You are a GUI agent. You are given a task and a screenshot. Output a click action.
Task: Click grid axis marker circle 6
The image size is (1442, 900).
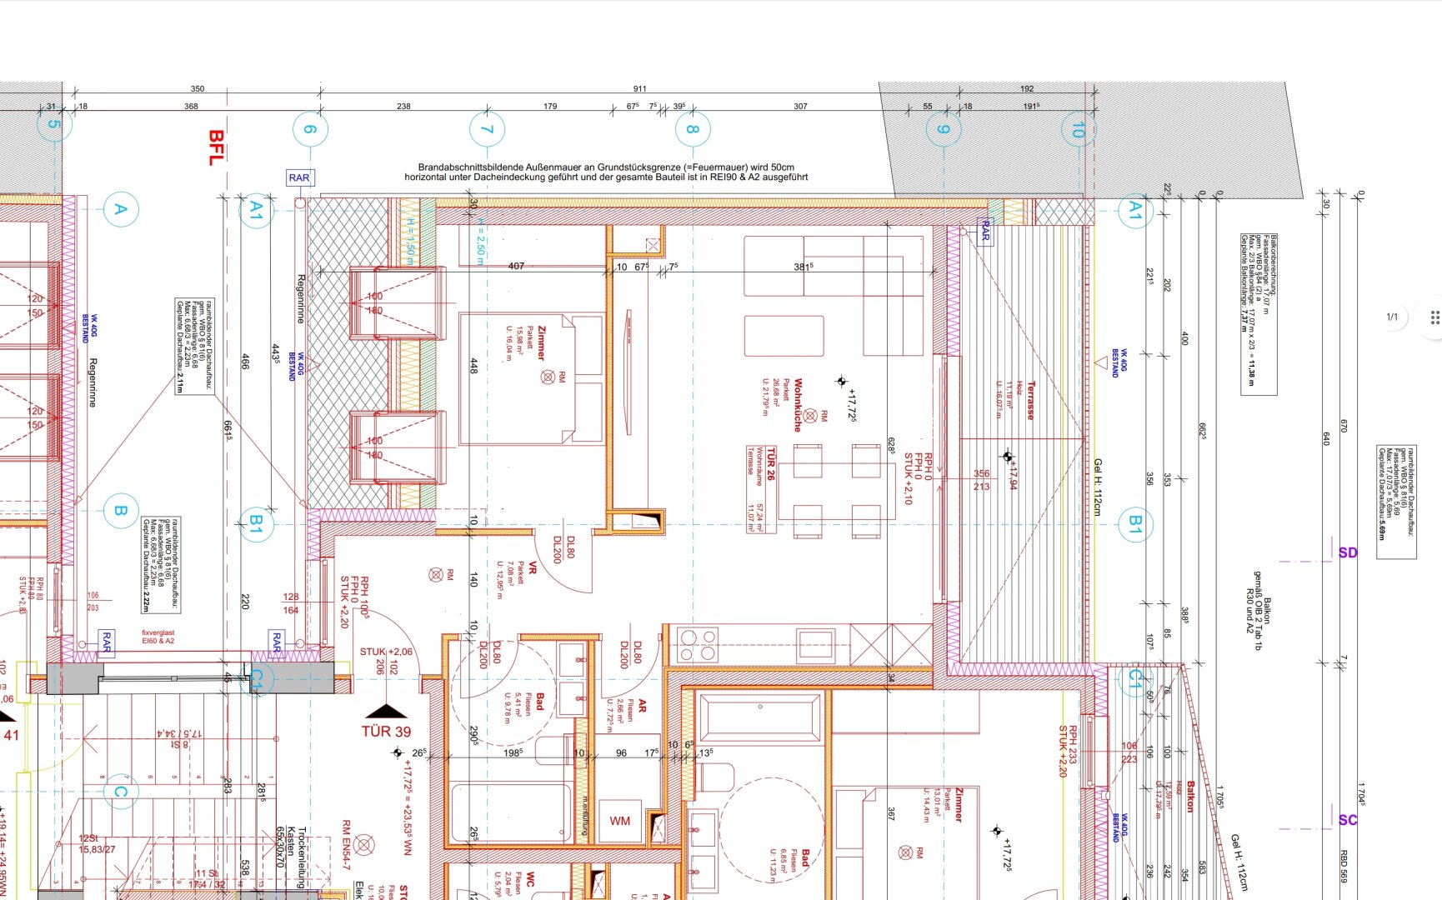310,129
